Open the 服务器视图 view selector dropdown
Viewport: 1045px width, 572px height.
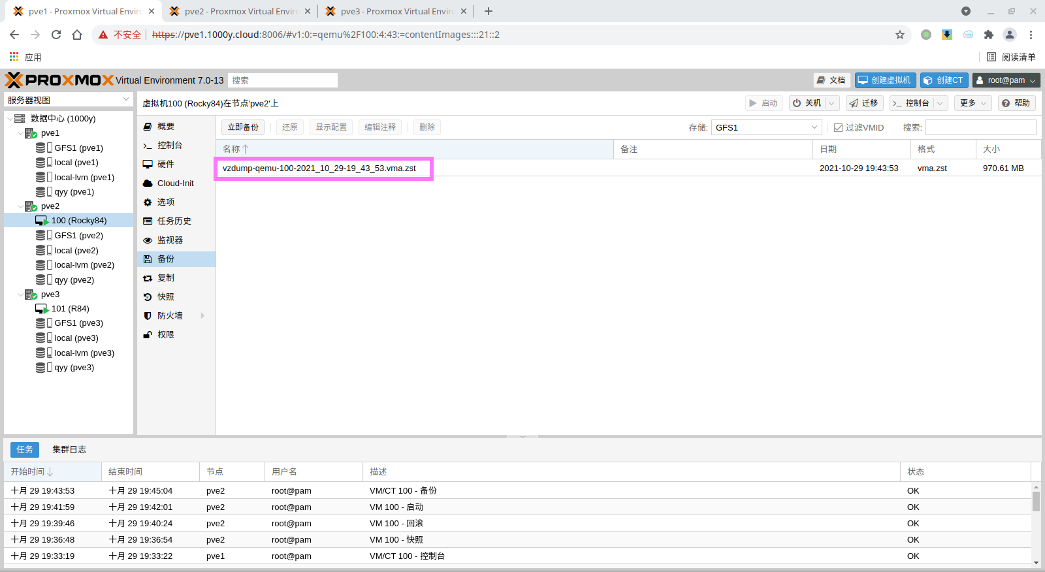pyautogui.click(x=126, y=100)
